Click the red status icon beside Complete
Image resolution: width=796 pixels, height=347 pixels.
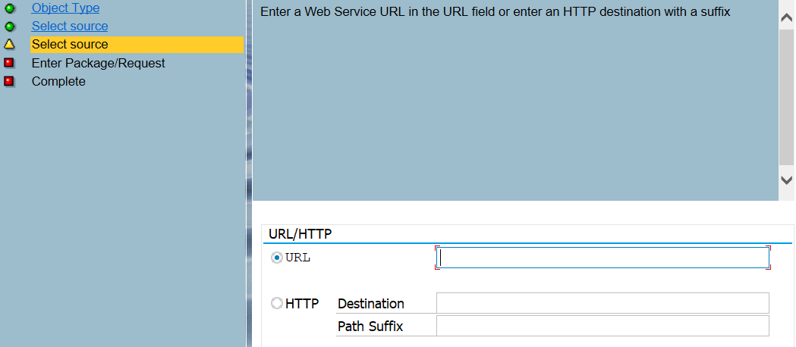coord(9,81)
